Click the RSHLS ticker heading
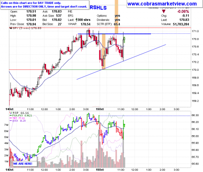 pos(98,8)
